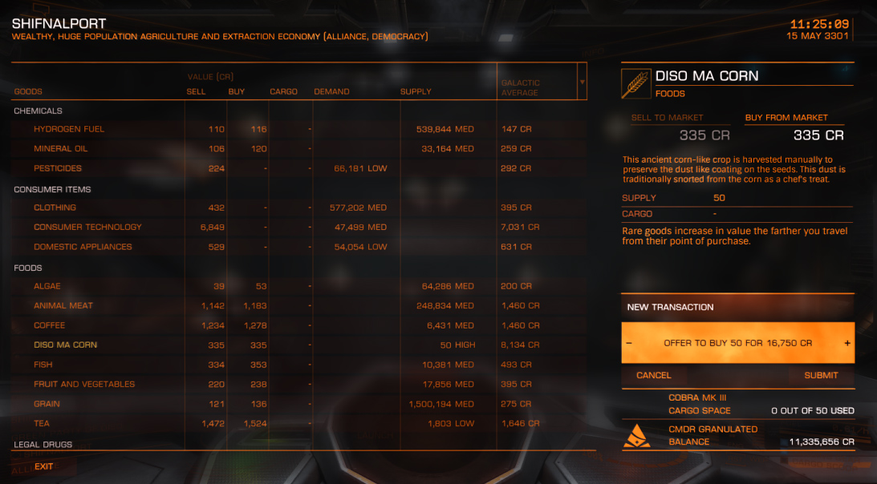877x484 pixels.
Task: Click Grain supply 1,500,194 MED
Action: [441, 404]
